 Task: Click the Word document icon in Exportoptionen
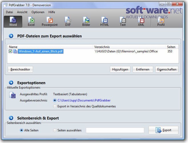[12, 95]
